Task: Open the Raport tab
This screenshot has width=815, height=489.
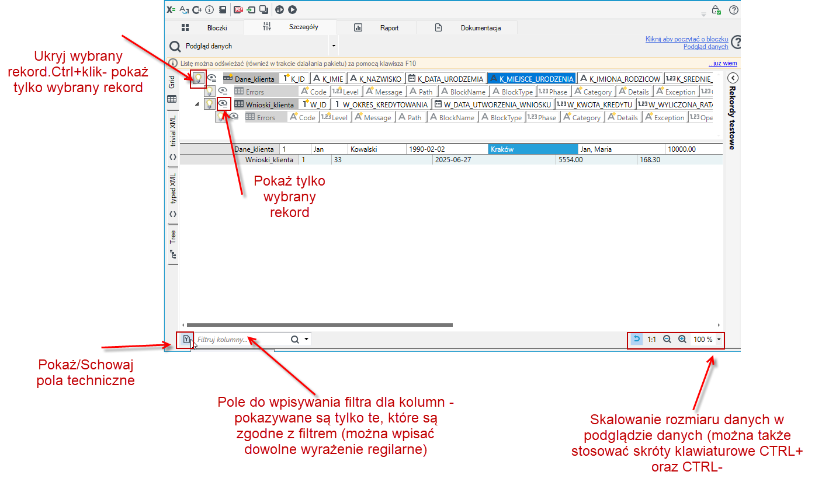Action: [377, 27]
